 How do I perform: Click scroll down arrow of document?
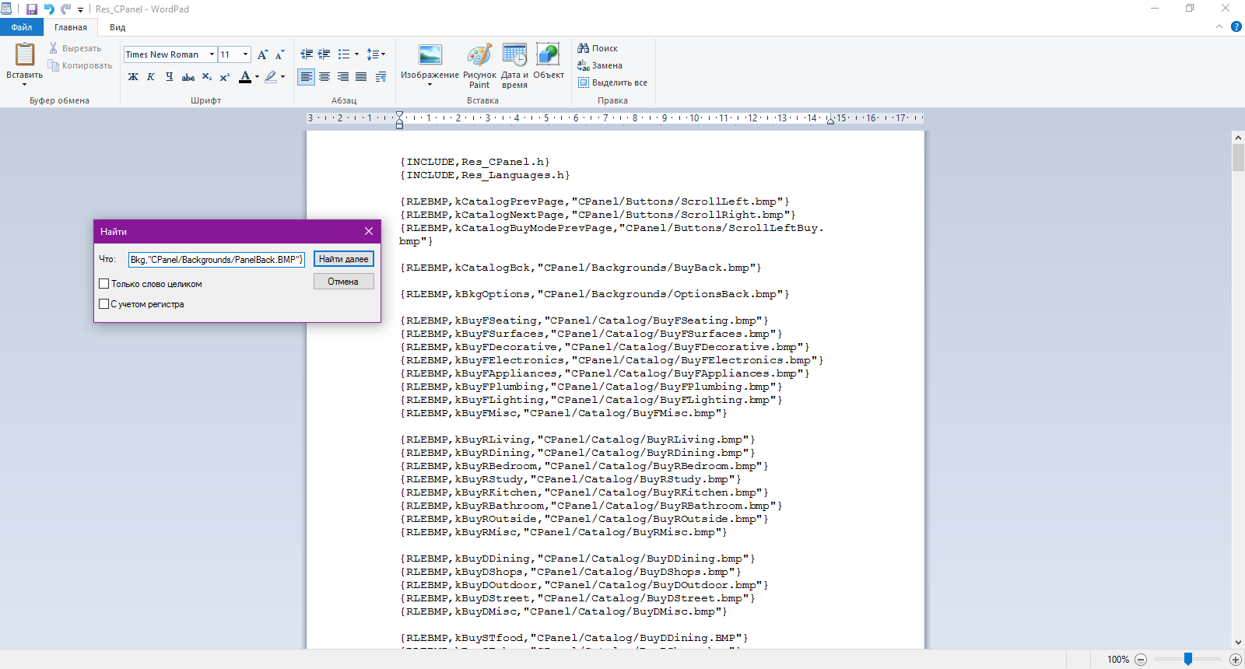point(1238,643)
